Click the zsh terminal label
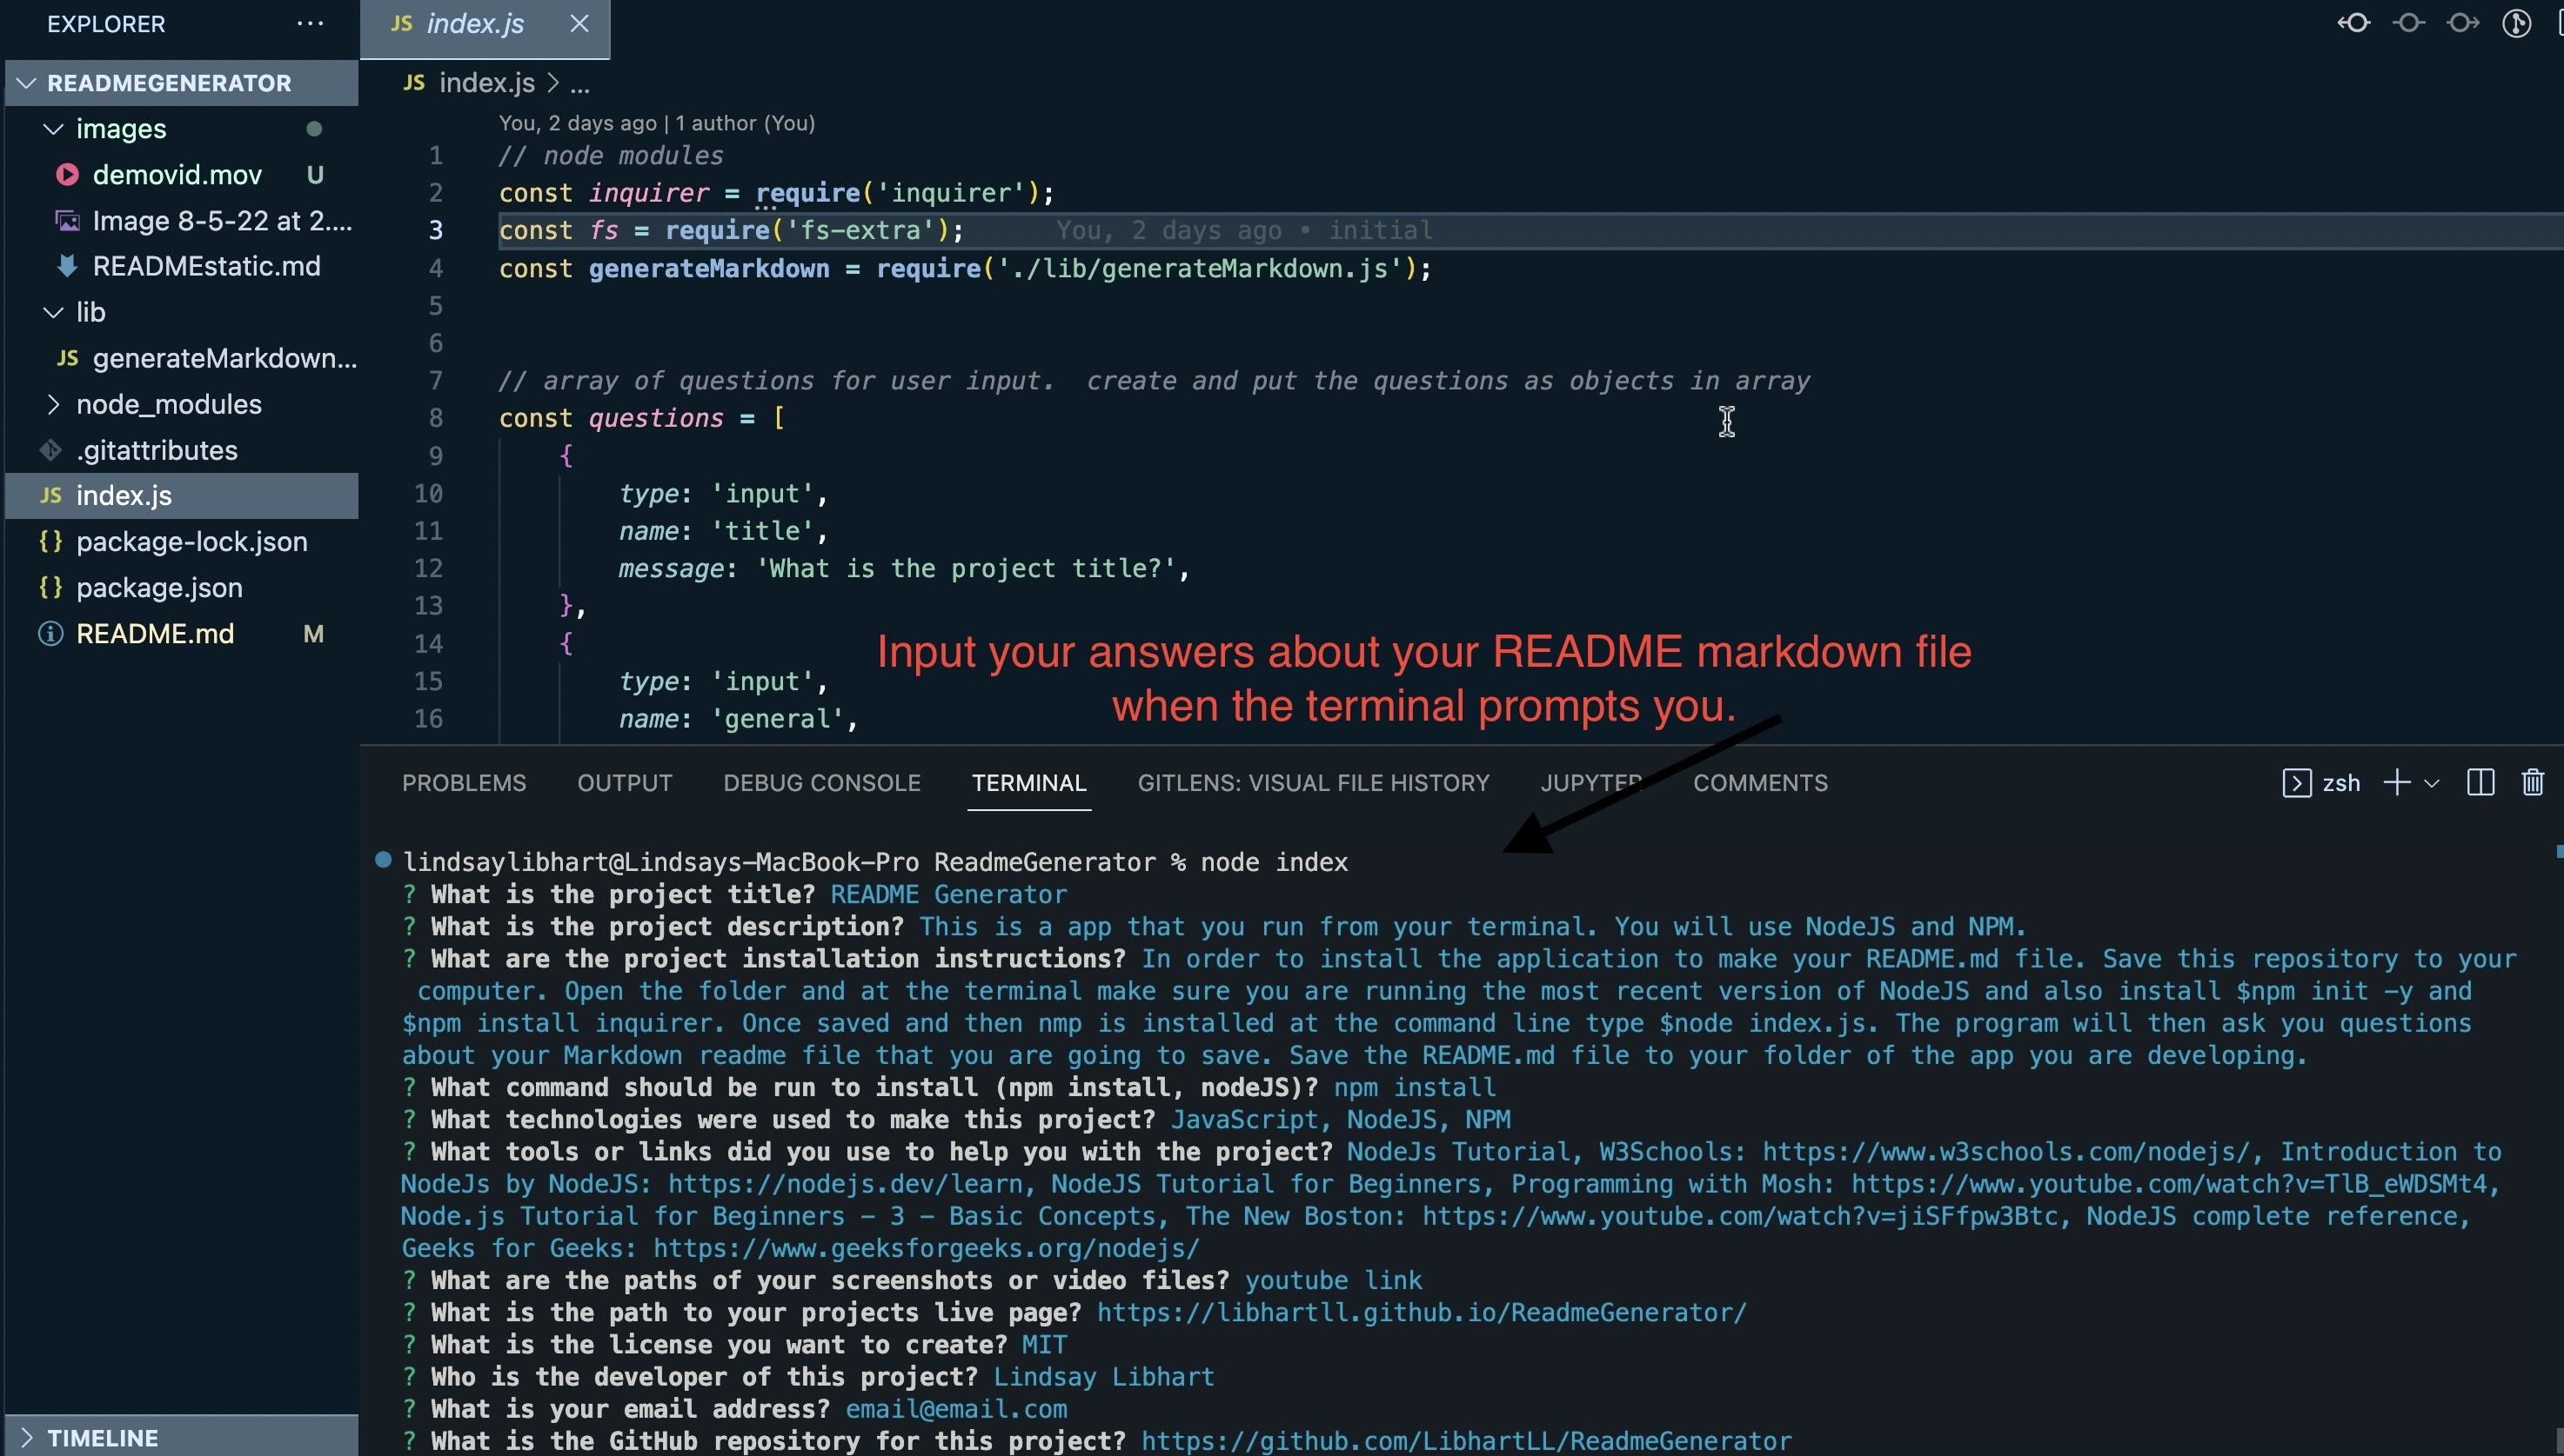The width and height of the screenshot is (2564, 1456). tap(2340, 783)
